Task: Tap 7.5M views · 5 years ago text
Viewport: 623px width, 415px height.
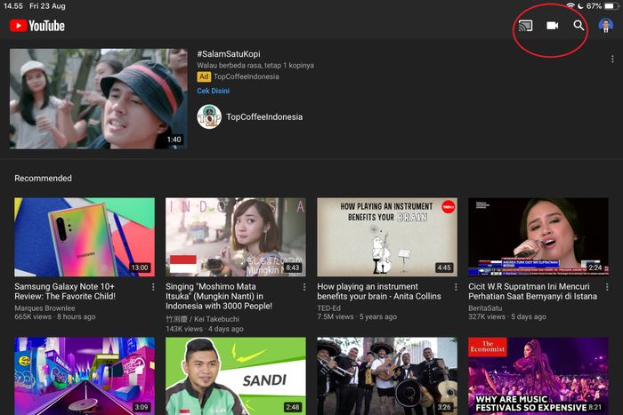Action: pyautogui.click(x=357, y=317)
